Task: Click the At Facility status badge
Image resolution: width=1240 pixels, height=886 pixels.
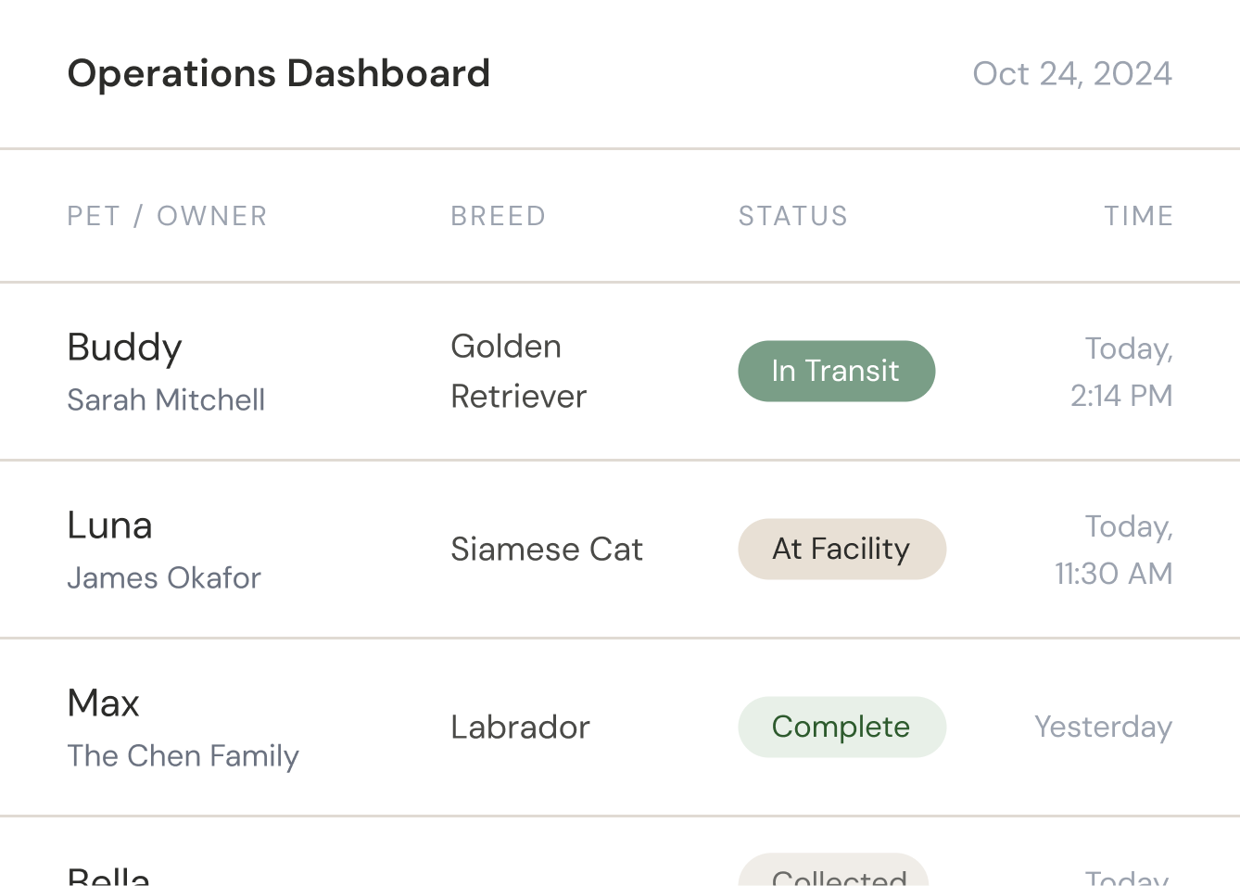Action: pos(841,549)
